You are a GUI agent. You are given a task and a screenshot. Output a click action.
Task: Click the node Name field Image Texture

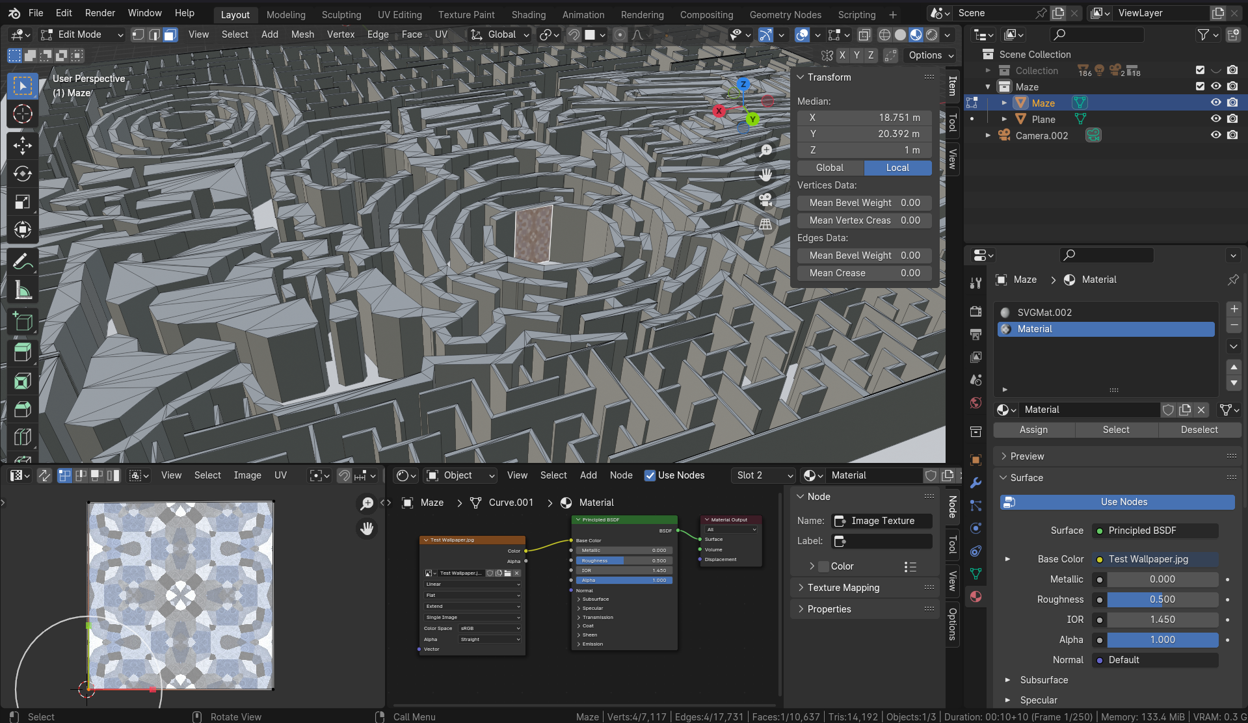pyautogui.click(x=882, y=521)
